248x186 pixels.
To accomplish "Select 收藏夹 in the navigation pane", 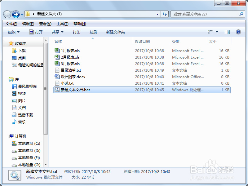I will (20, 43).
